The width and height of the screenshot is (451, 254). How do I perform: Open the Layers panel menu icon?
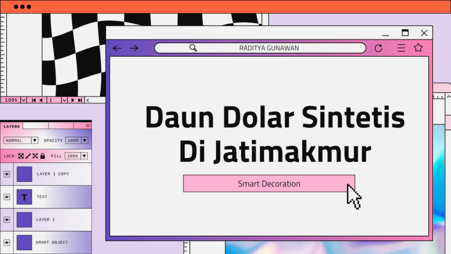coord(88,126)
